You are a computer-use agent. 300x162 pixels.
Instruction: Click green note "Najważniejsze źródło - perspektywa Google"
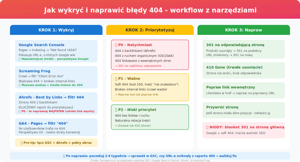54,59
